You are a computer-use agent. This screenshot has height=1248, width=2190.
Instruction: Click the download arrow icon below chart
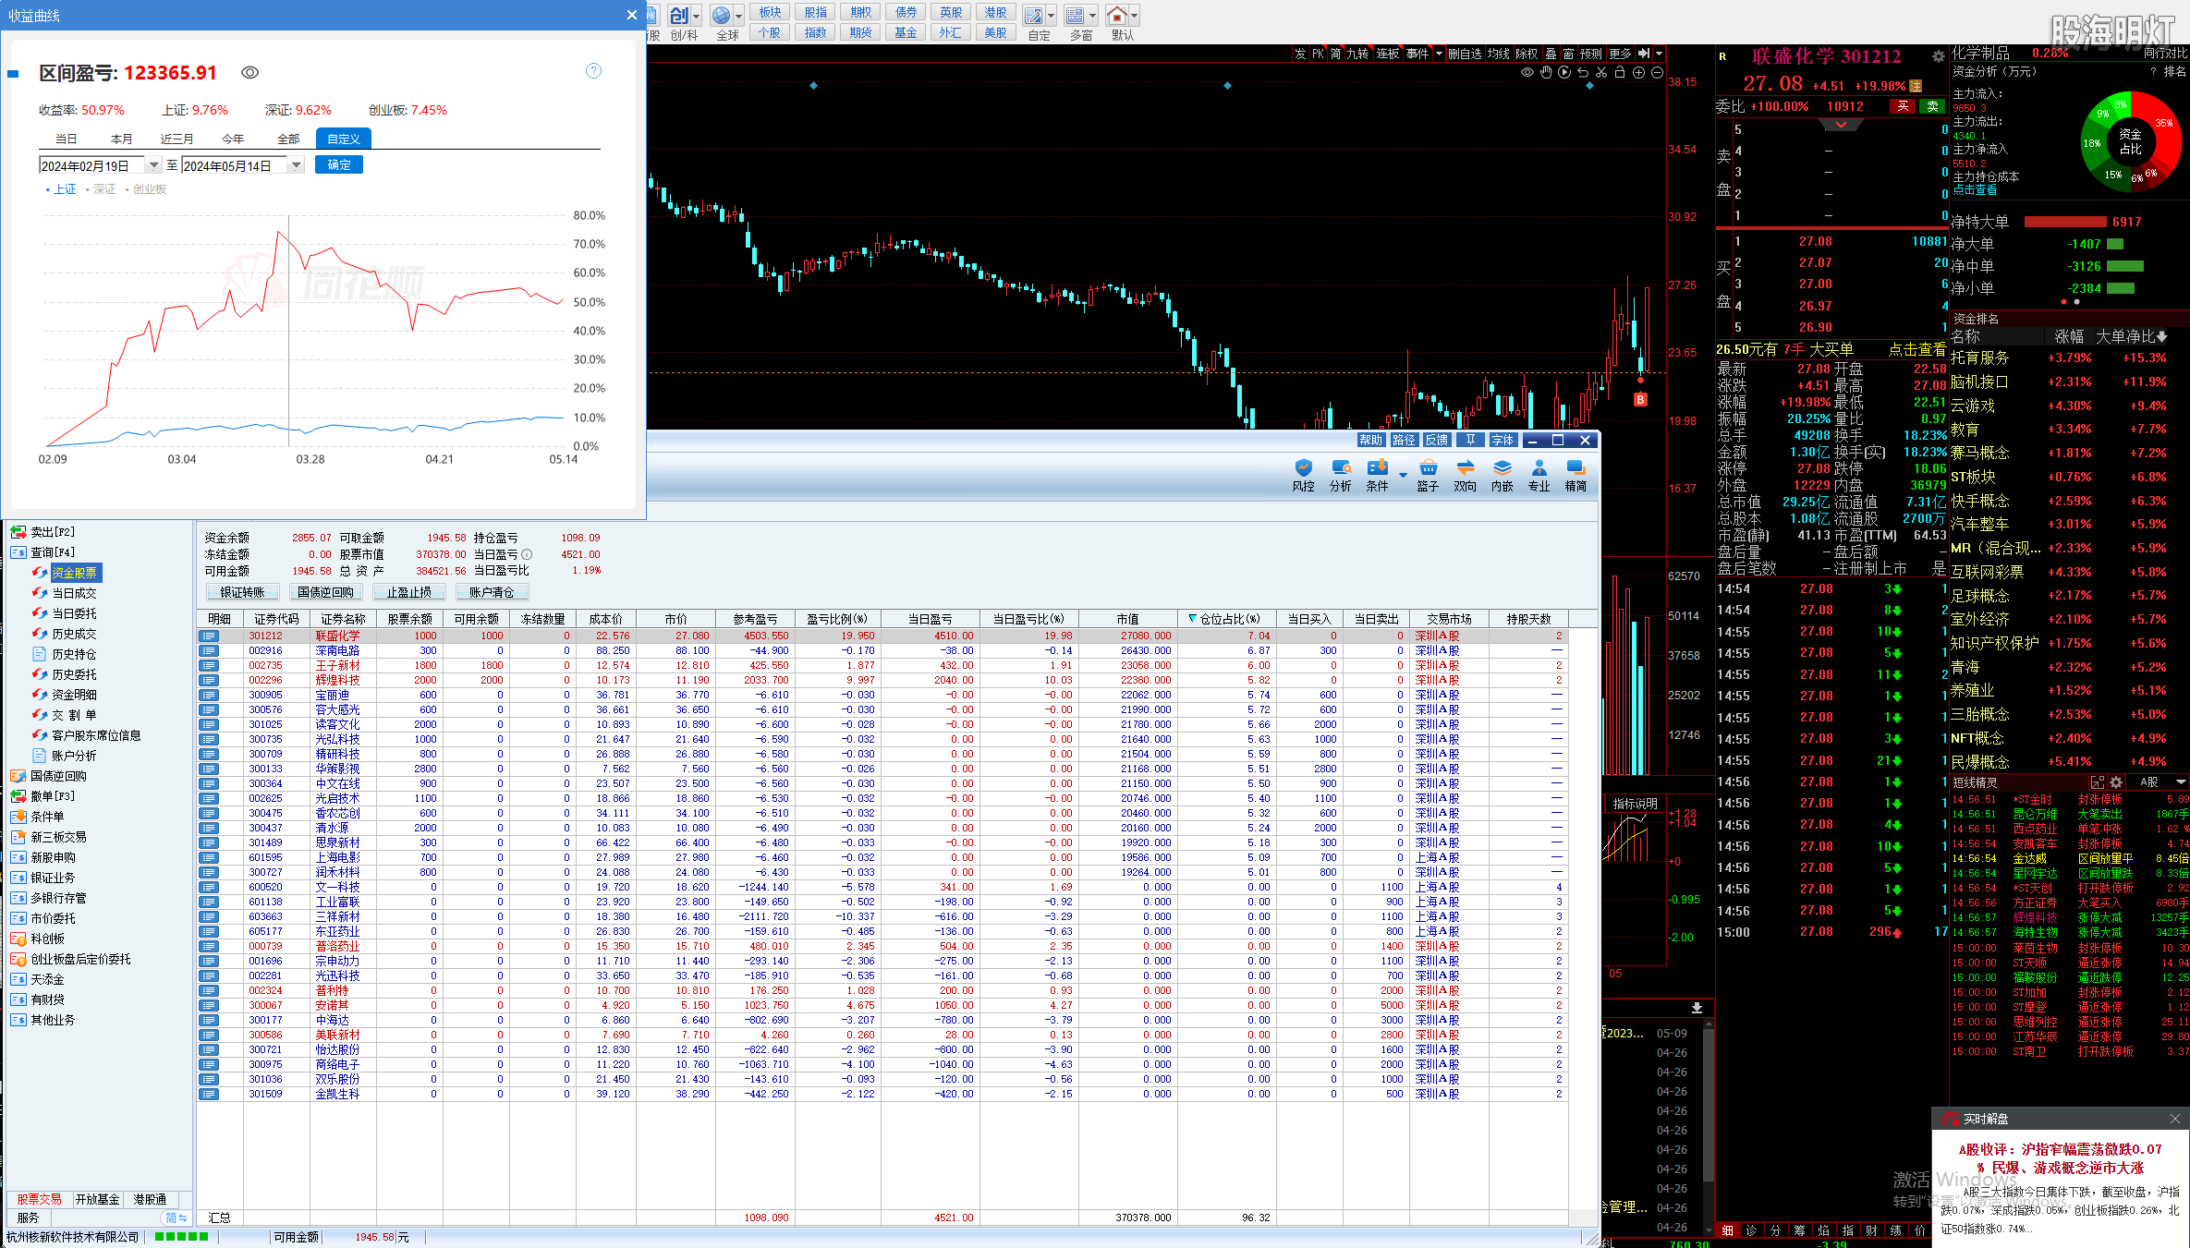(1697, 1008)
